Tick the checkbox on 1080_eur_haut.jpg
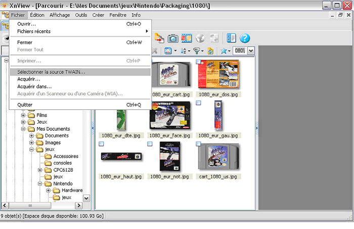 click(x=101, y=144)
